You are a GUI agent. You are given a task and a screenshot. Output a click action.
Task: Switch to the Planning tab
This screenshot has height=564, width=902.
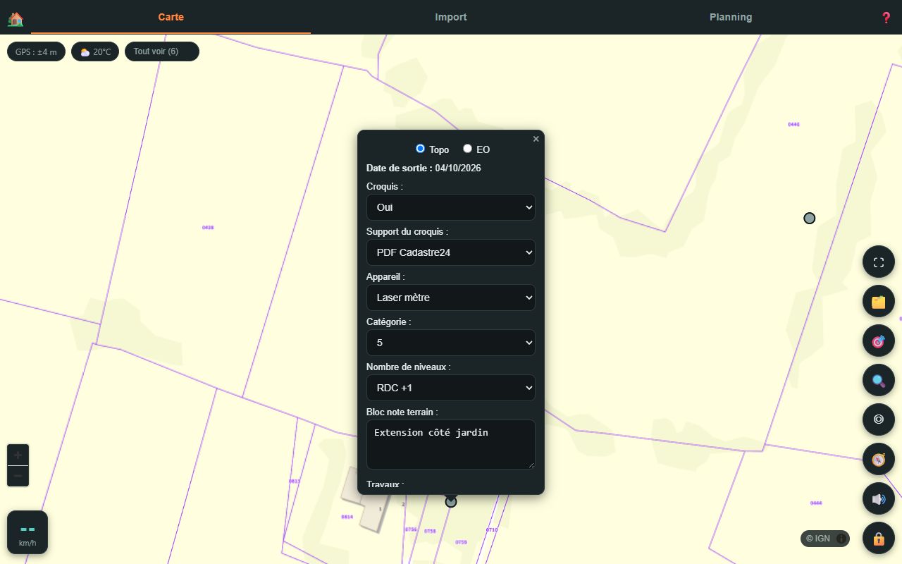731,17
